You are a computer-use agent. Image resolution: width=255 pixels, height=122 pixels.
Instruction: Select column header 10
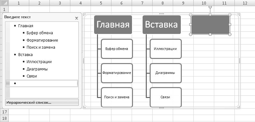(x=204, y=3)
